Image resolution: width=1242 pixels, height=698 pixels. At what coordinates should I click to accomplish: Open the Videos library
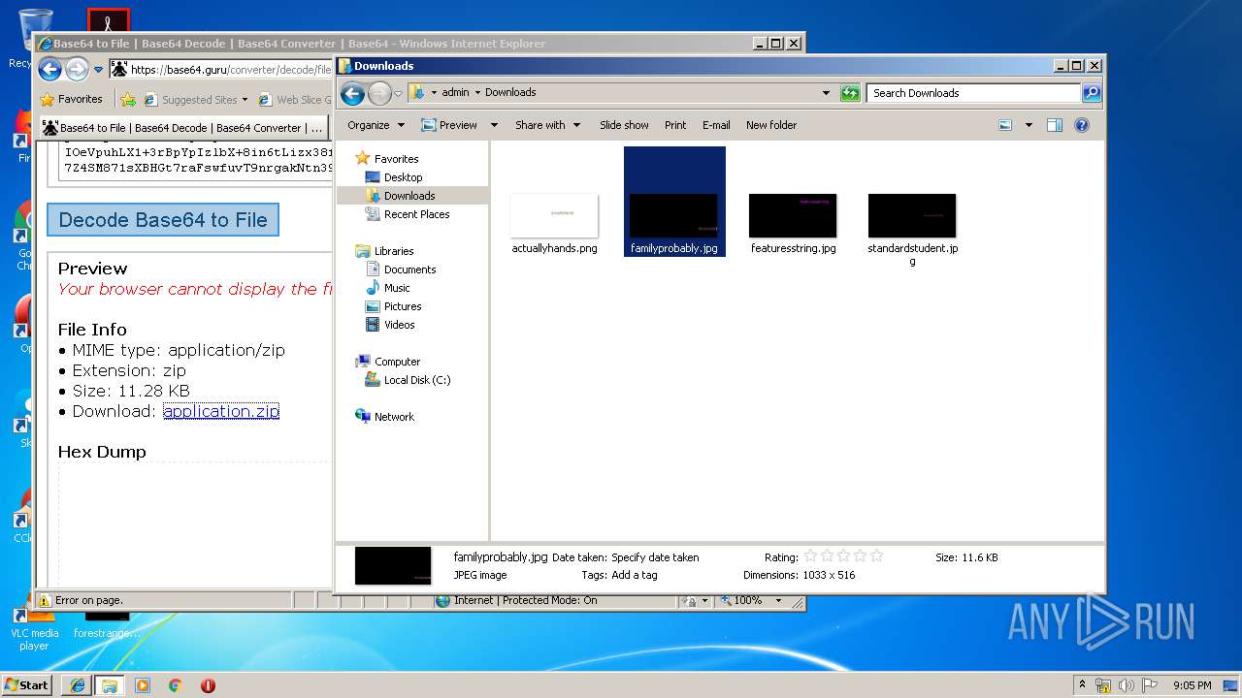(x=399, y=325)
